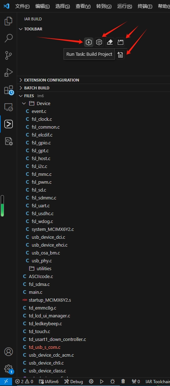
Task: Click the Manage gear icon
Action: pyautogui.click(x=9, y=369)
